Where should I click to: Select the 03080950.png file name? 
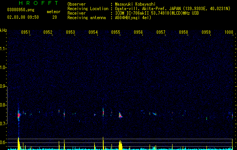(21, 10)
